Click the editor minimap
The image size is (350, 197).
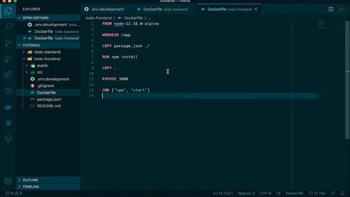pyautogui.click(x=331, y=25)
